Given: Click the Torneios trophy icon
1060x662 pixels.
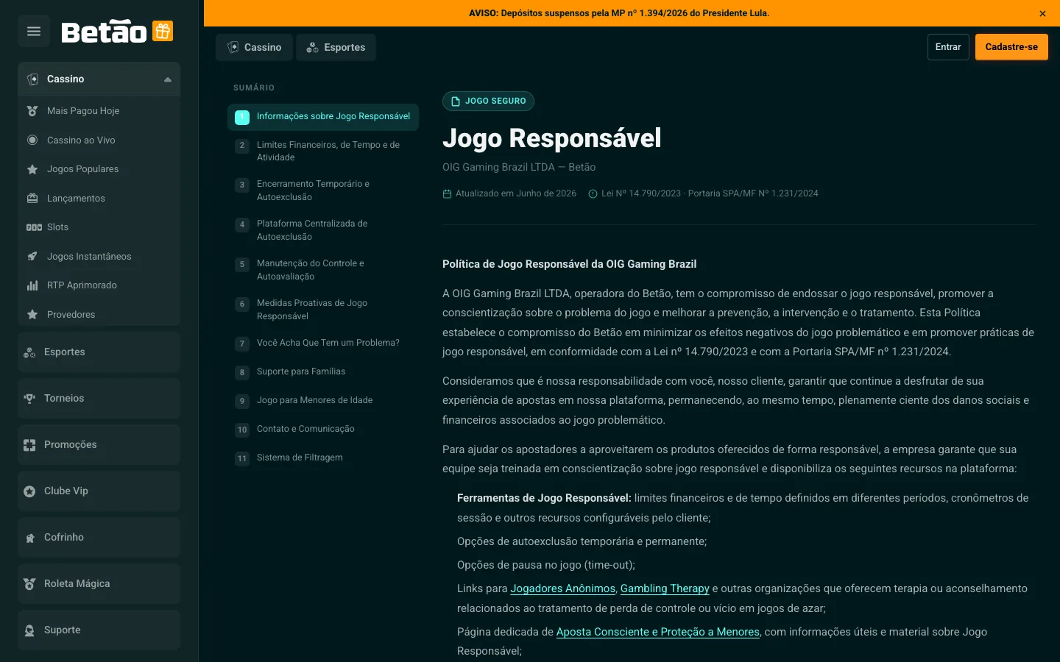Looking at the screenshot, I should click(29, 399).
